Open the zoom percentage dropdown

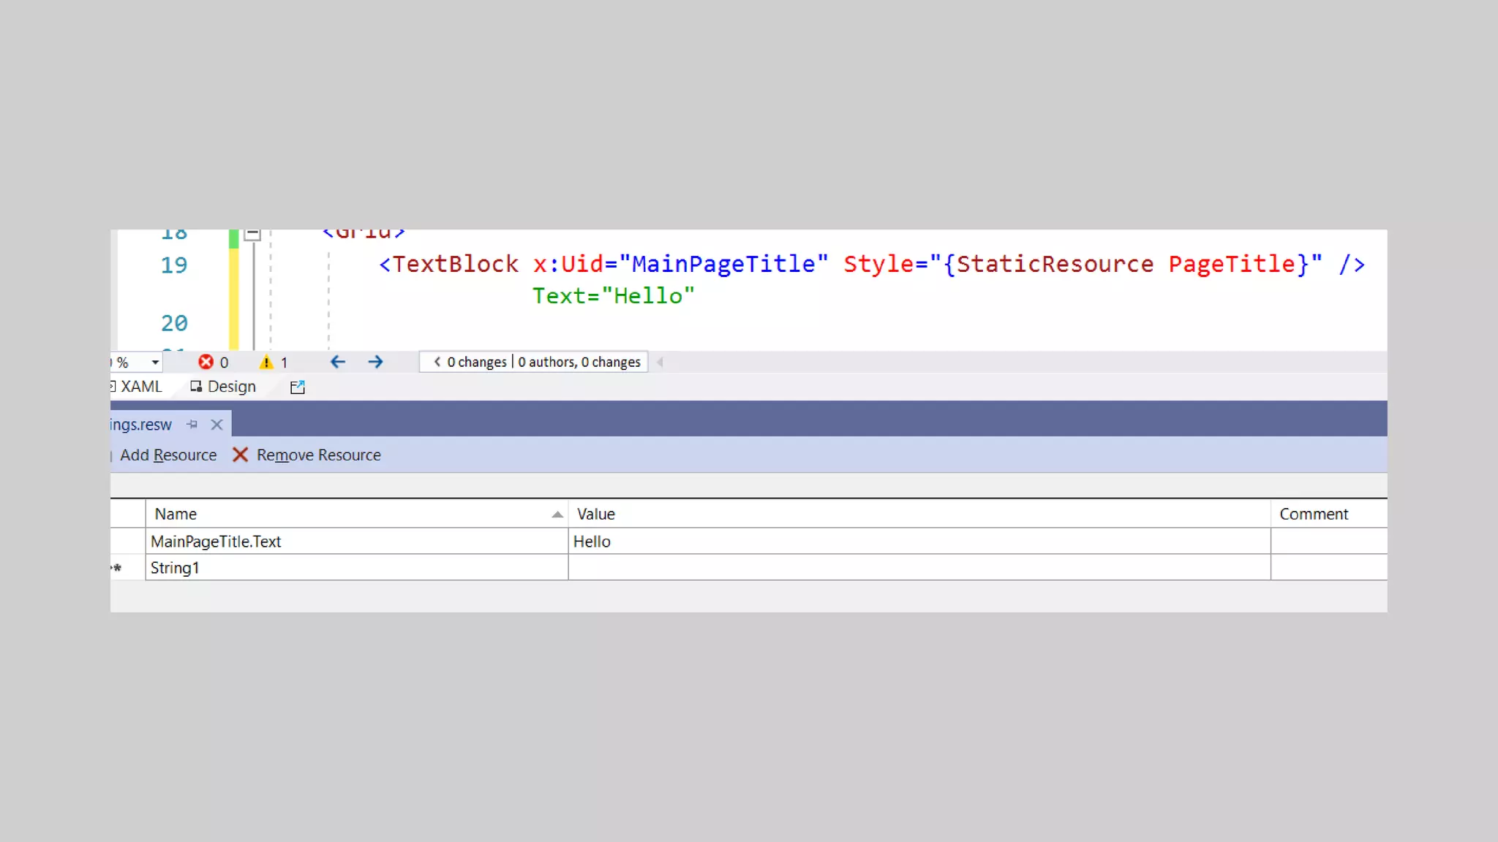click(x=155, y=363)
